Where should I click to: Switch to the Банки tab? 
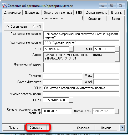115,19
